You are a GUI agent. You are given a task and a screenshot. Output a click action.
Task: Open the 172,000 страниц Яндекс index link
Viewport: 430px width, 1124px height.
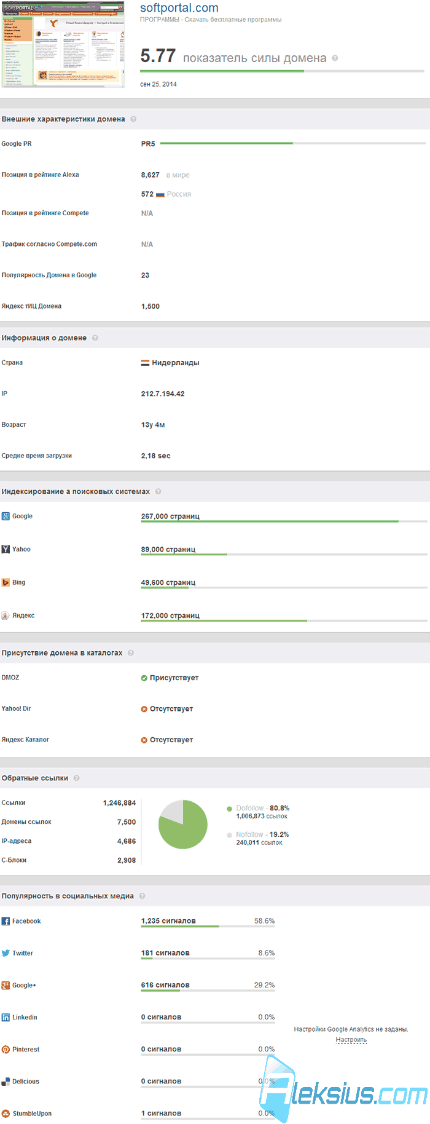(x=170, y=616)
